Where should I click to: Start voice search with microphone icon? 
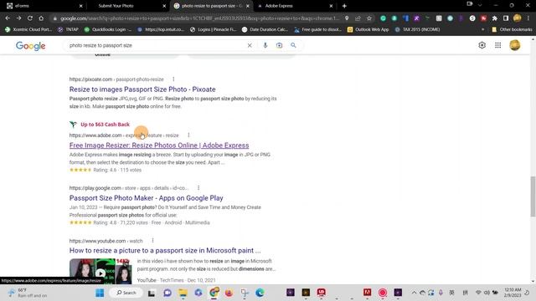tap(265, 45)
